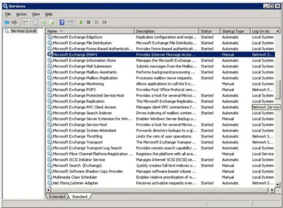Click the vertical scrollbar thumb
The image size is (283, 208).
pyautogui.click(x=278, y=90)
